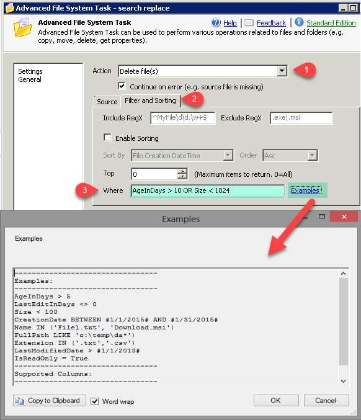The image size is (361, 420).
Task: Click the 'LastEditInDays <> 0' example line
Action: [55, 304]
